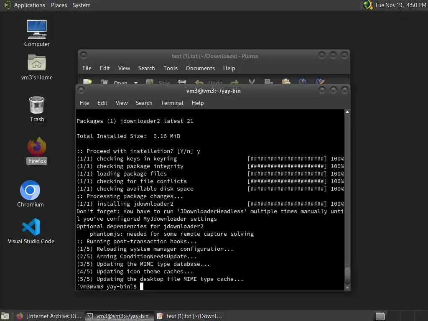Click 'Arming ConditionNeedsUpdate...' line
Viewport: 428px width, 321px height.
click(137, 256)
